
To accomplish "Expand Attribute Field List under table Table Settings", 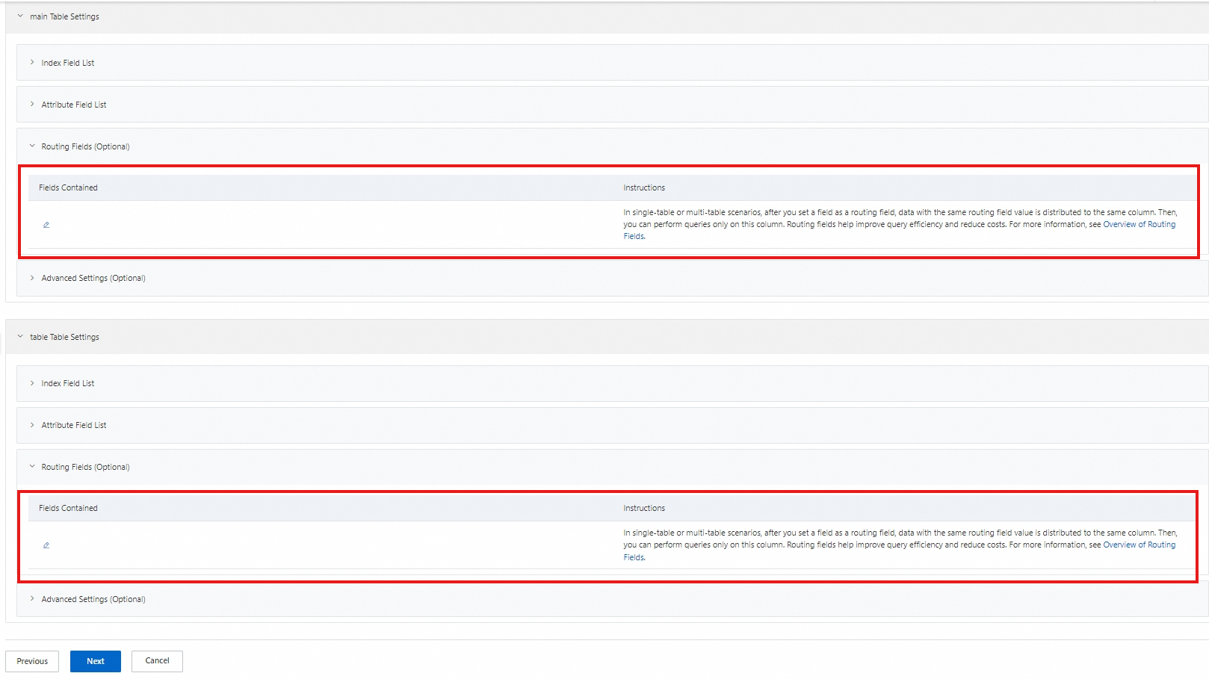I will click(32, 425).
